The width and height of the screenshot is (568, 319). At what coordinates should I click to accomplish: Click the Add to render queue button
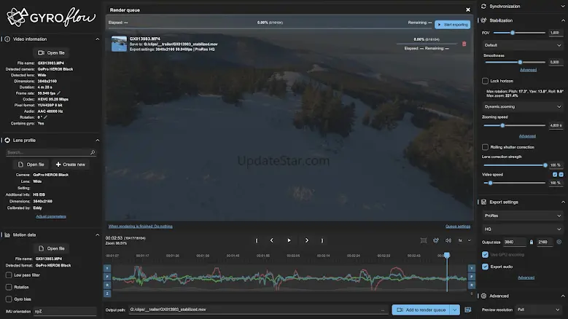coord(421,310)
